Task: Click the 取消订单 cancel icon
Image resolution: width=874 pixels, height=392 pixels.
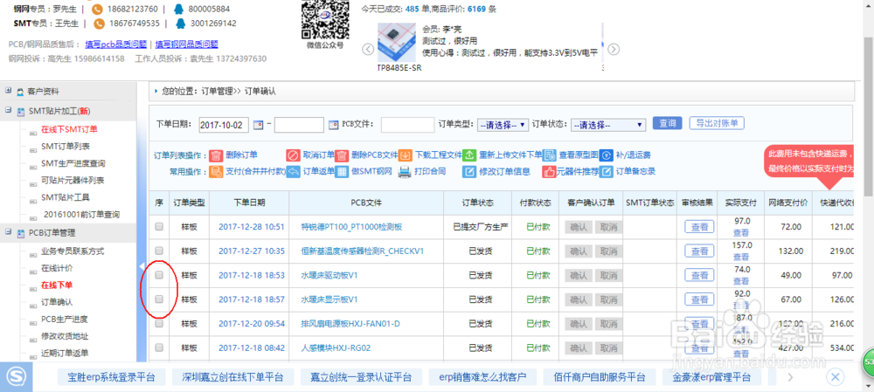Action: click(293, 155)
